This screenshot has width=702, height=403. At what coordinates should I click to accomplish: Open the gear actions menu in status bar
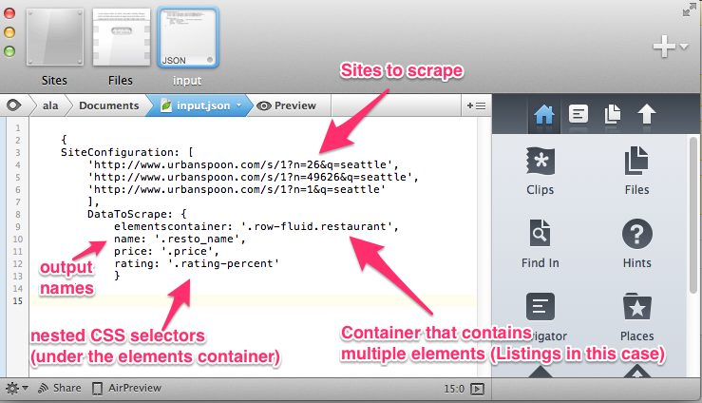coord(15,389)
